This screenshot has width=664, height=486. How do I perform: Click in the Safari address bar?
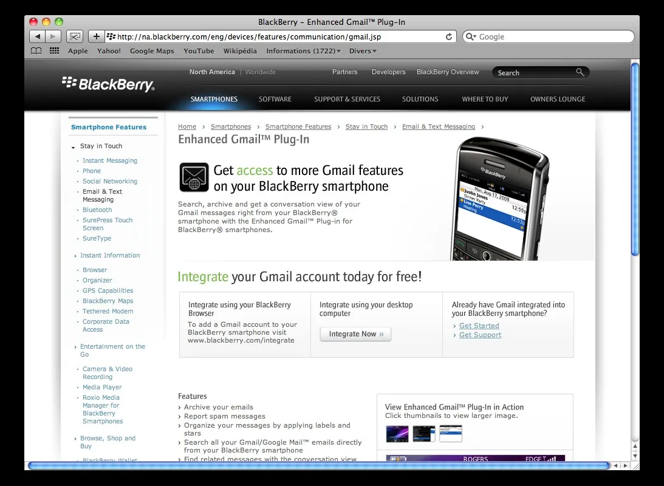[x=279, y=37]
